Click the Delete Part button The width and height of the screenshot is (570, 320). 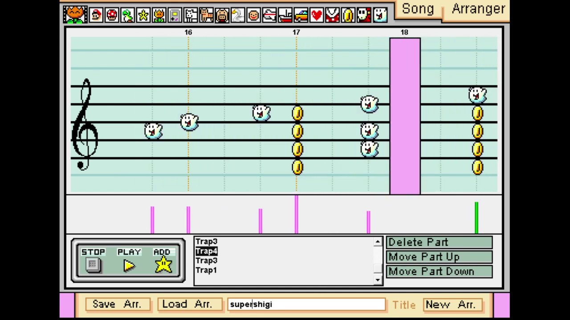coord(439,242)
